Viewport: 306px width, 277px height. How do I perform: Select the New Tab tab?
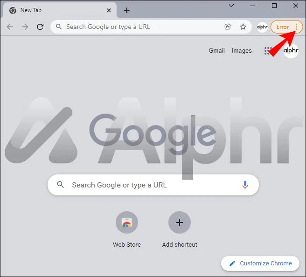59,10
